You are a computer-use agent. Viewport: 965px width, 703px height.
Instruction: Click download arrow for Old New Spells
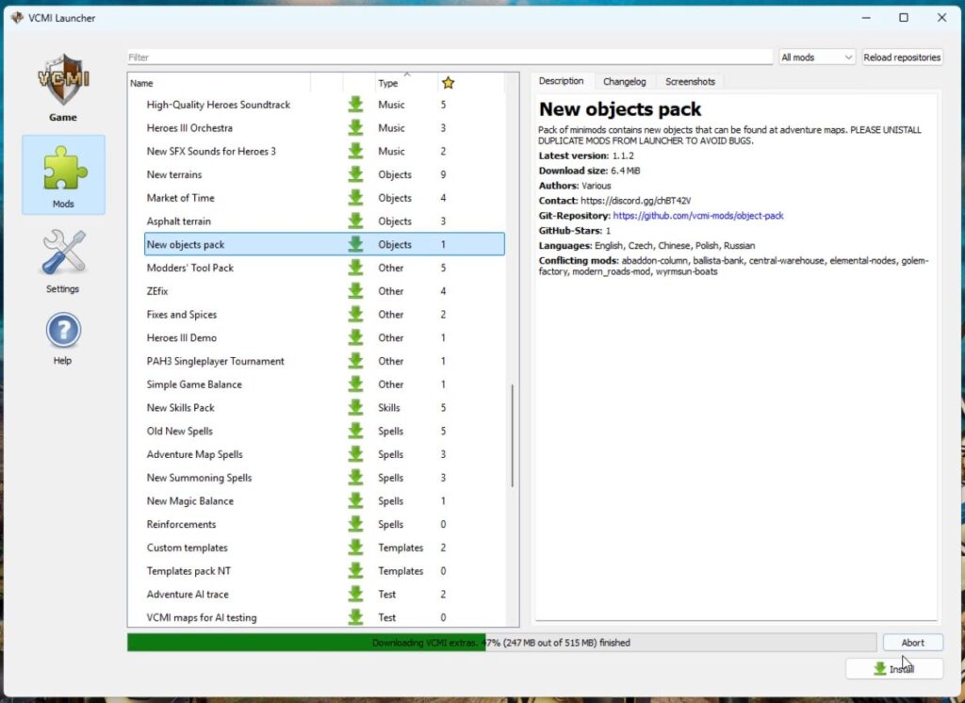[x=355, y=432]
